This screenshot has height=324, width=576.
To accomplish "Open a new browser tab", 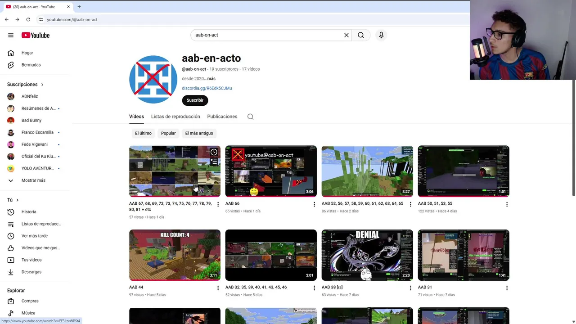I will 79,7.
